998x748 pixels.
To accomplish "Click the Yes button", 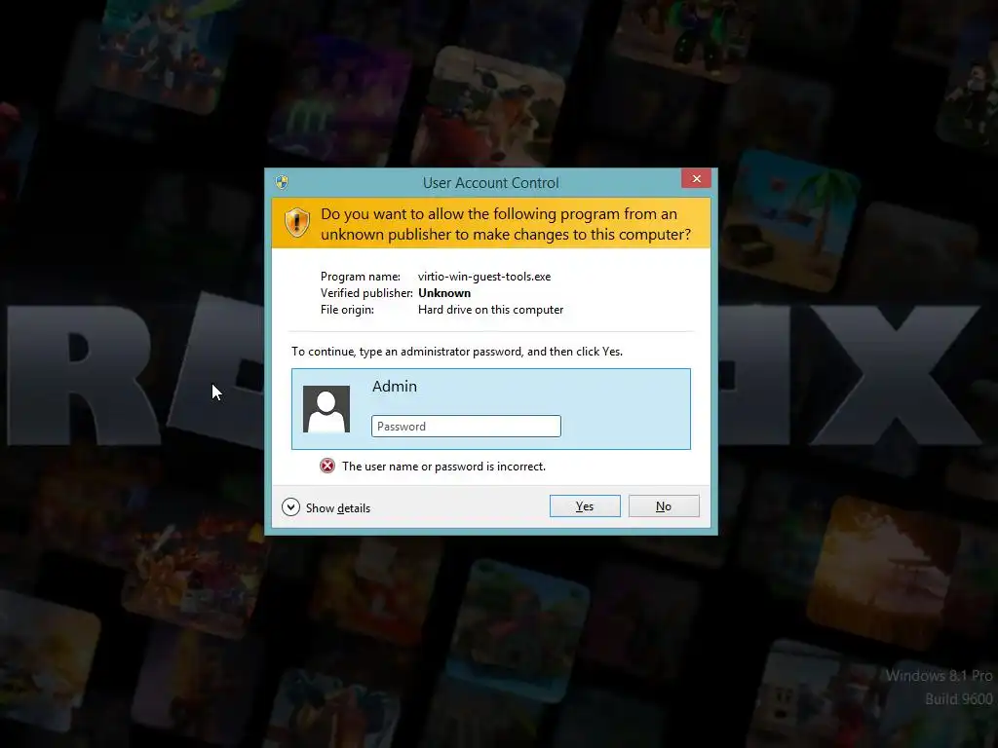I will (x=585, y=506).
